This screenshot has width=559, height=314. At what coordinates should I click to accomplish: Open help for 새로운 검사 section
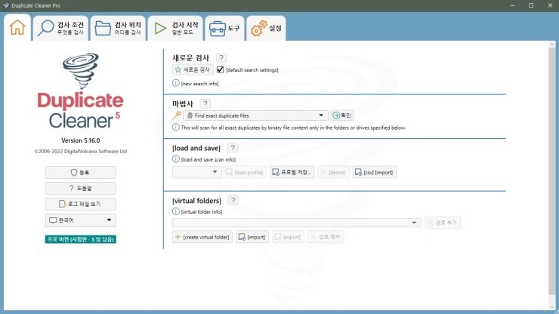click(x=221, y=57)
